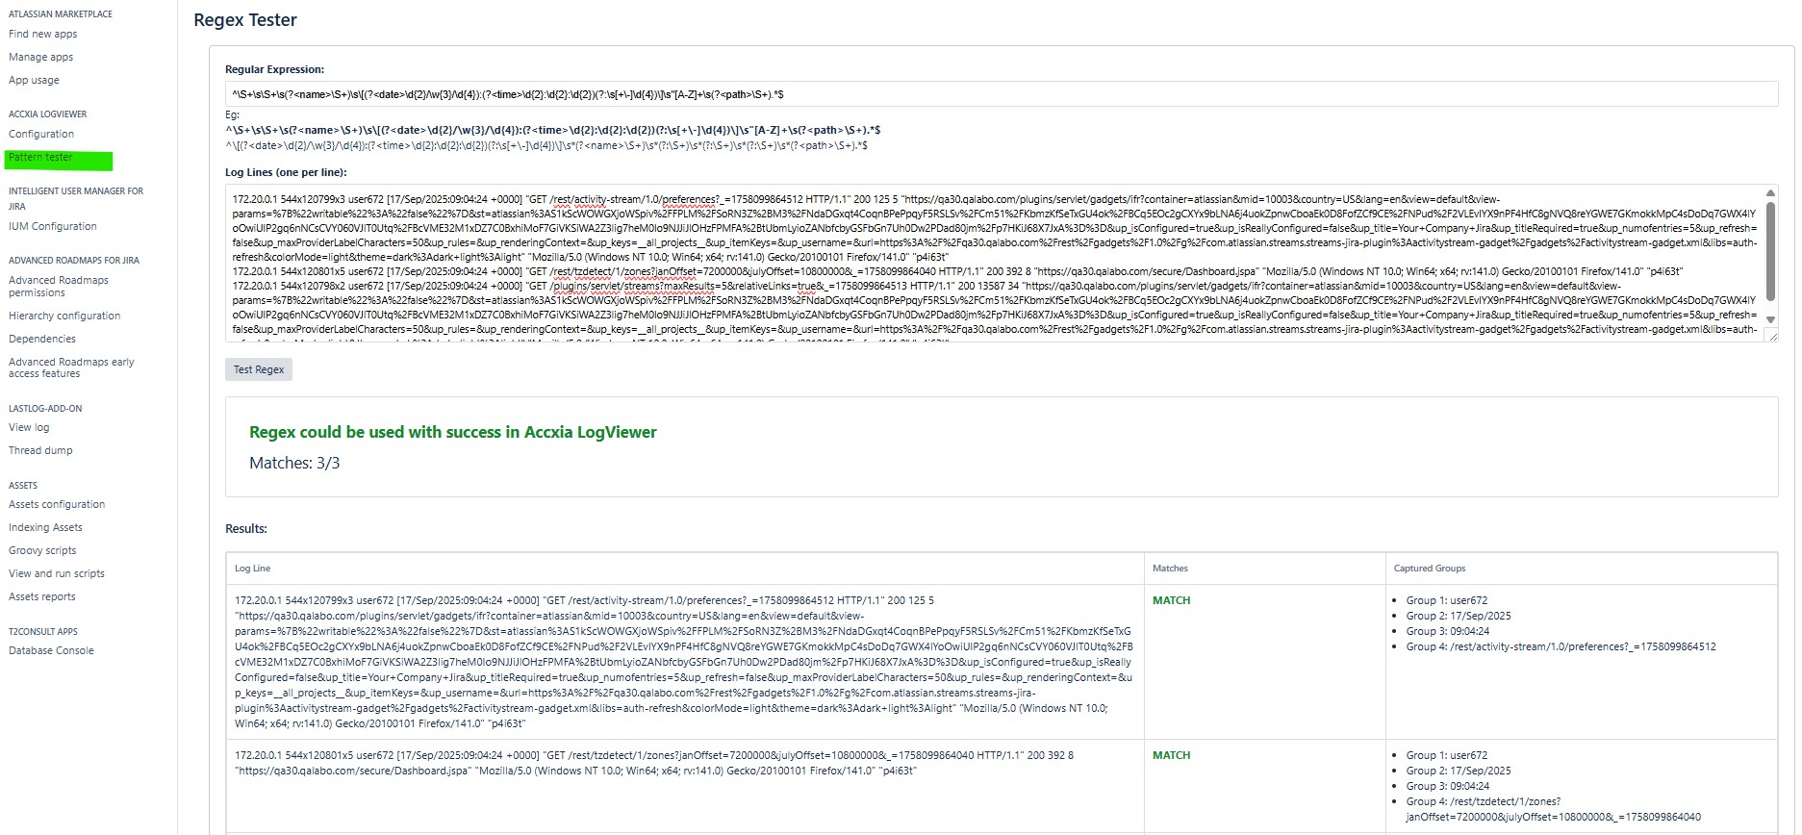This screenshot has height=835, width=1802.
Task: Launch the Database Console
Action: coord(51,650)
